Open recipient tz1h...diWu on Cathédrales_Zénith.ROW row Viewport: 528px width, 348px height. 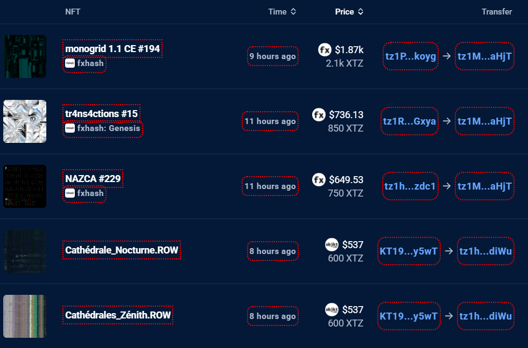point(485,316)
